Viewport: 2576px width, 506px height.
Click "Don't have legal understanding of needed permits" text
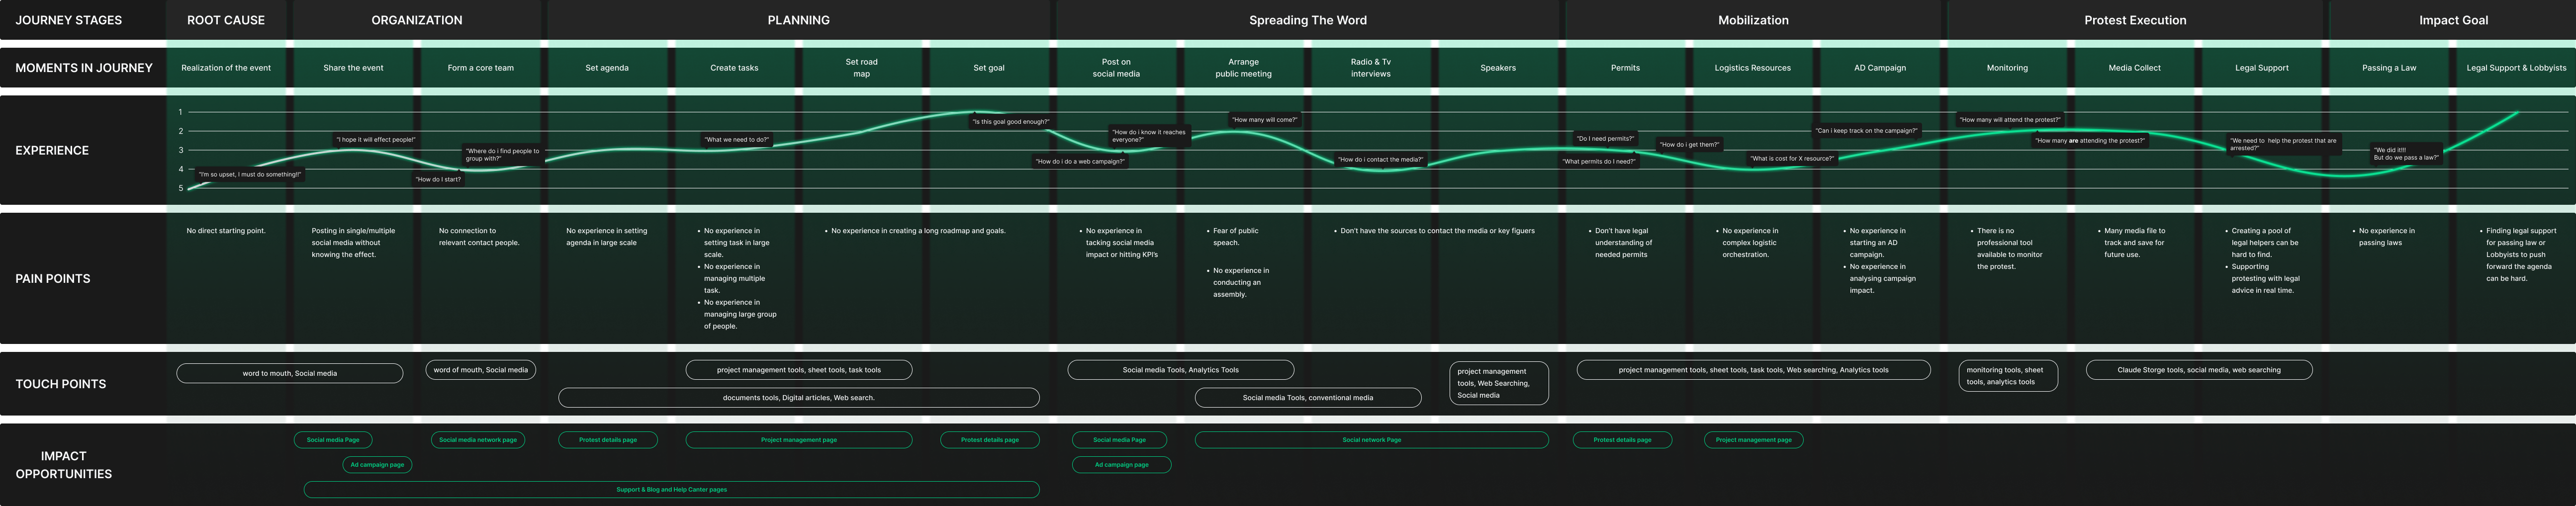(x=1623, y=243)
